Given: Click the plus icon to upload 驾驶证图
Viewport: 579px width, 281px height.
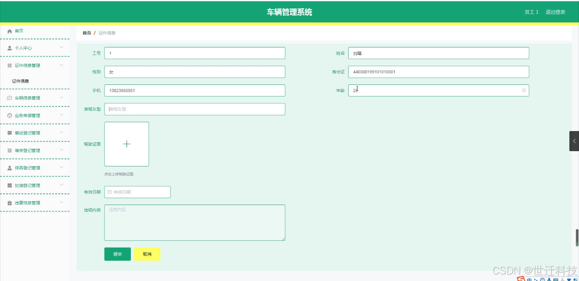Looking at the screenshot, I should tap(127, 144).
